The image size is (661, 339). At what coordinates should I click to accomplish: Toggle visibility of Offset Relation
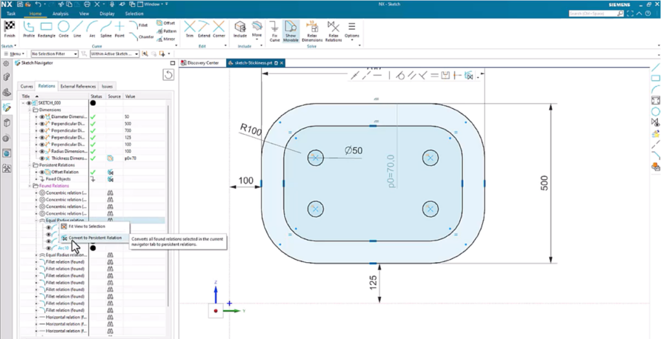[x=42, y=172]
